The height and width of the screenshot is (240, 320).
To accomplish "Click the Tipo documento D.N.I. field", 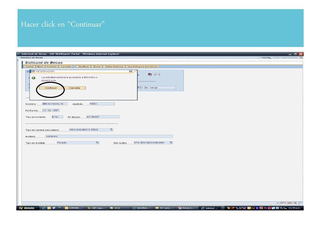I will click(x=57, y=117).
